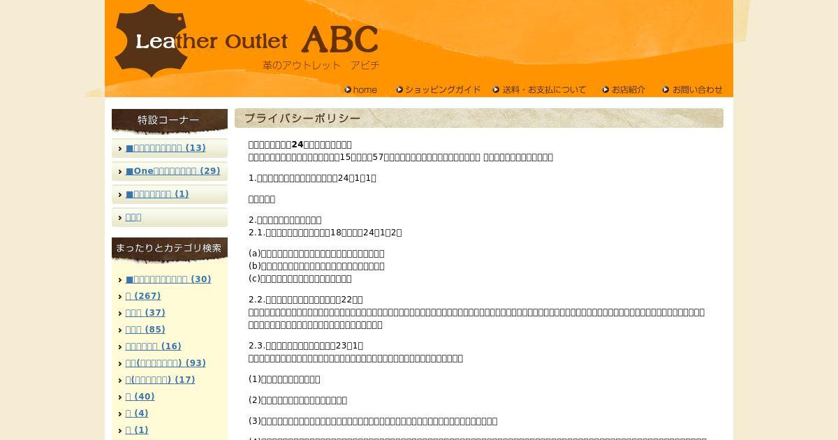Click the 特設コーナー sidebar header
This screenshot has height=440, width=838.
tap(170, 120)
